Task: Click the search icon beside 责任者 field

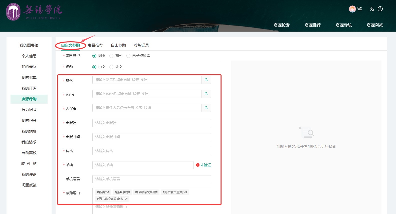Action: click(206, 108)
